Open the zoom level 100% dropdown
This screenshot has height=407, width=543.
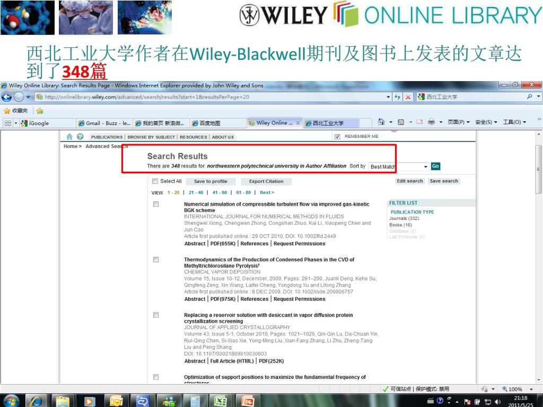point(531,390)
